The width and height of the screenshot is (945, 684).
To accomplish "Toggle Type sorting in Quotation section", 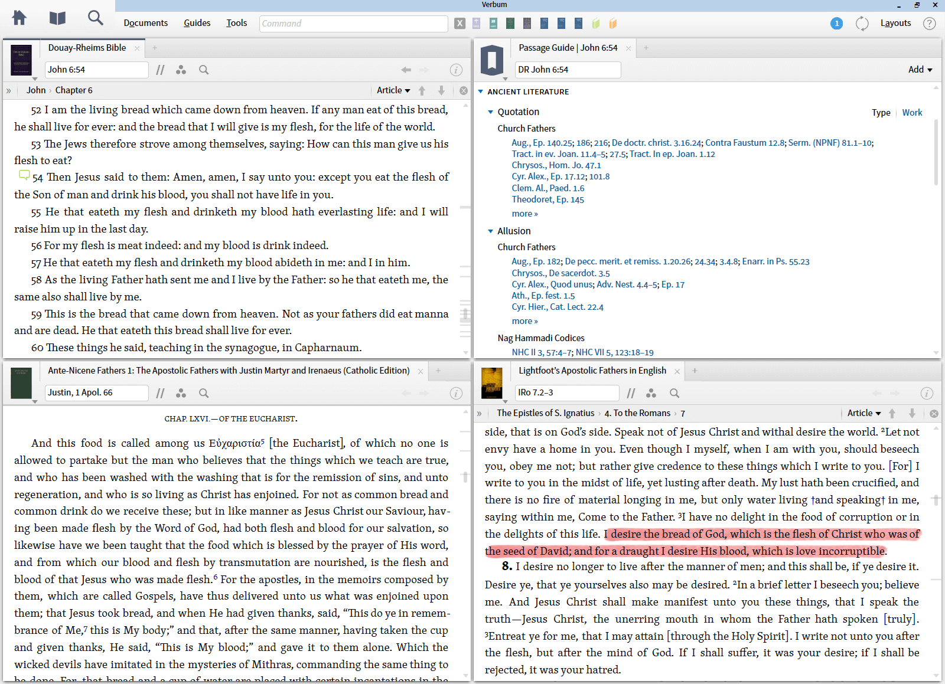I will click(x=881, y=113).
